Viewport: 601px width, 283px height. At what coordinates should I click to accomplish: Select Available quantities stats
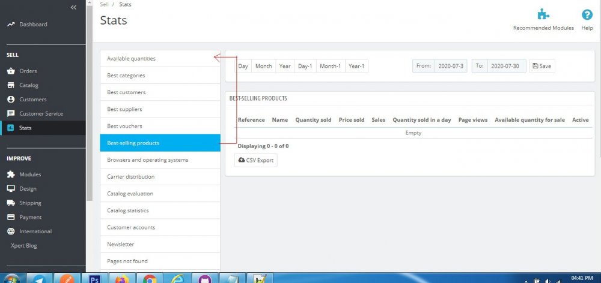coord(160,59)
